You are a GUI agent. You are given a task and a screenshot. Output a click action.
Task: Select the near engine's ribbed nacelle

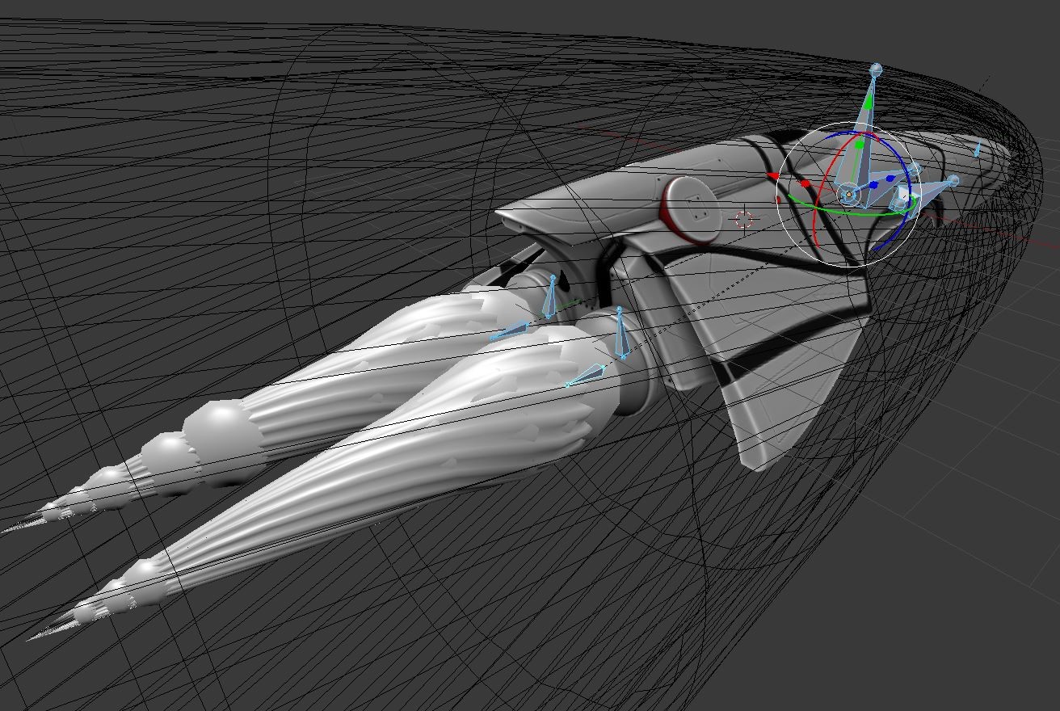coord(388,452)
